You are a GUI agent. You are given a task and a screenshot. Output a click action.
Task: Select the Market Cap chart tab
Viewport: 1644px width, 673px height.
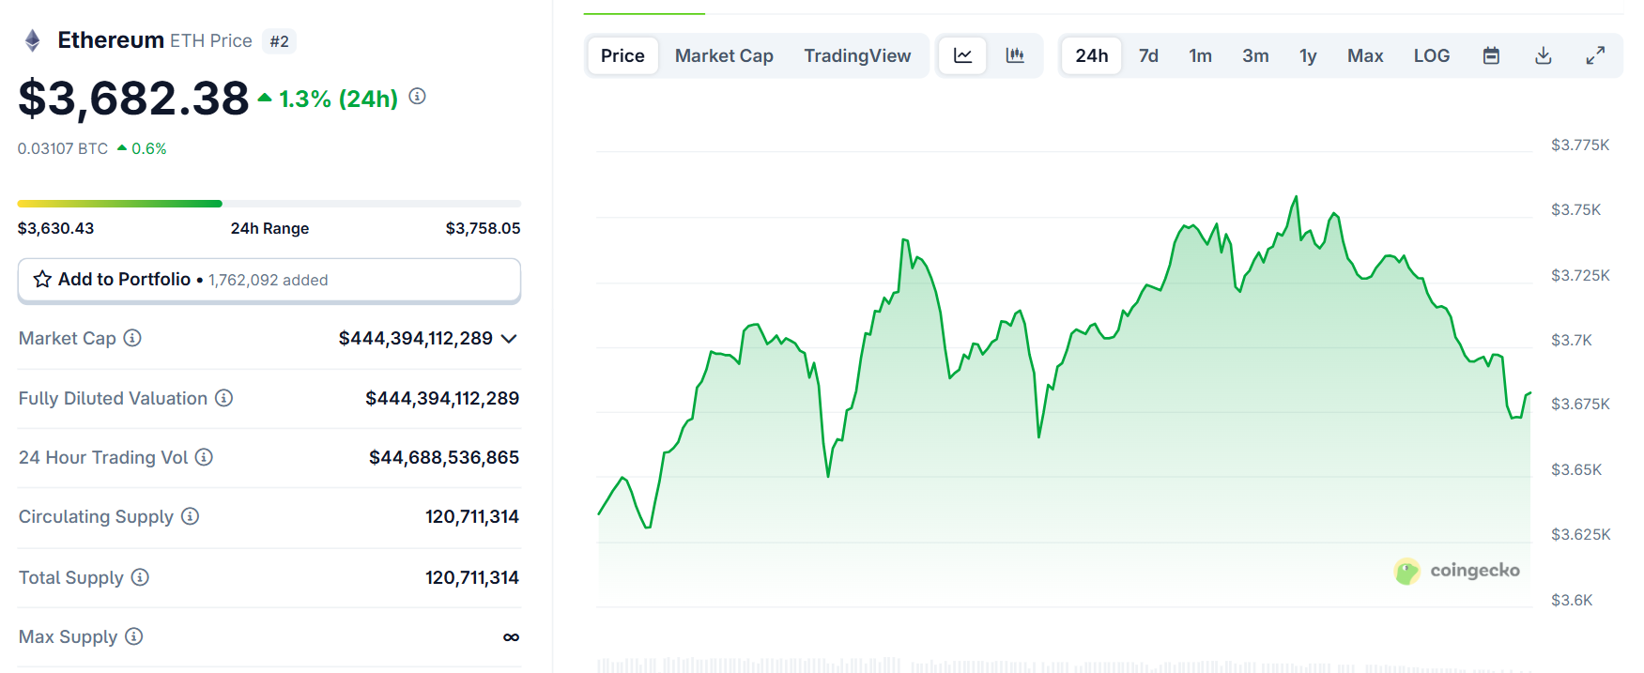[x=724, y=55]
